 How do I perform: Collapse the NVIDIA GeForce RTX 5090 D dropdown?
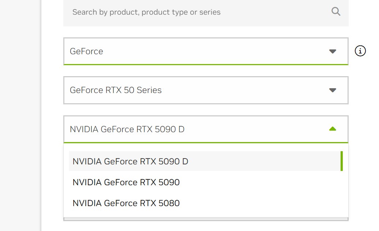[206, 129]
